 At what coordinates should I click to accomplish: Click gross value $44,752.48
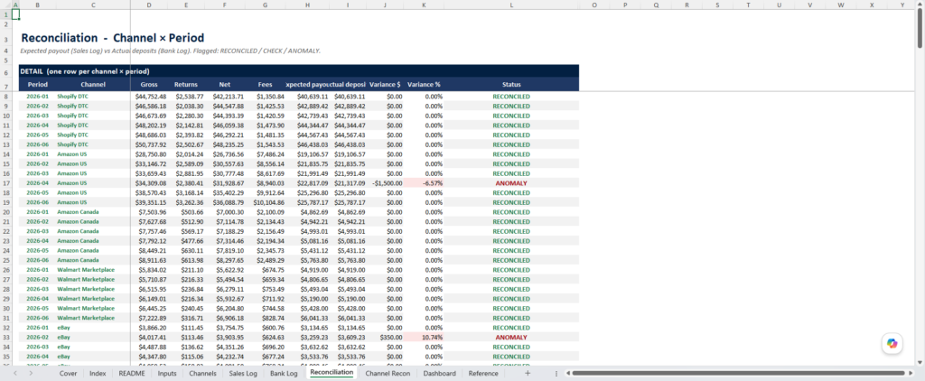click(149, 97)
